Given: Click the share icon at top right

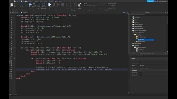Looking at the screenshot, I should [157, 1].
